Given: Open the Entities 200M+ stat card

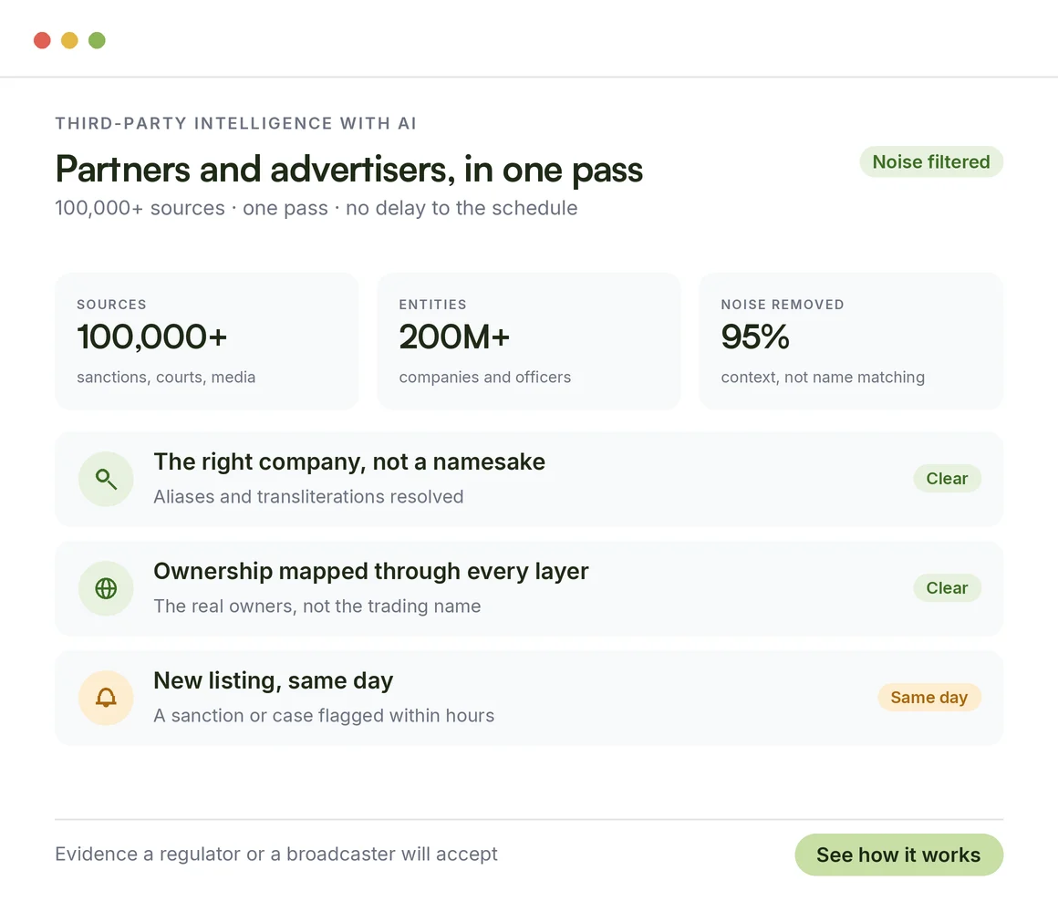Looking at the screenshot, I should click(528, 341).
